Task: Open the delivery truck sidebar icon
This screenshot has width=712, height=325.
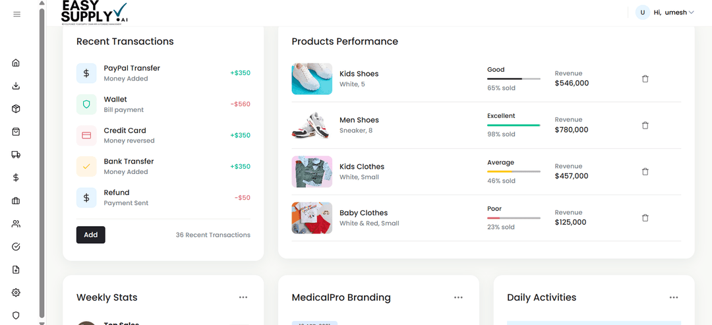Action: coord(16,155)
